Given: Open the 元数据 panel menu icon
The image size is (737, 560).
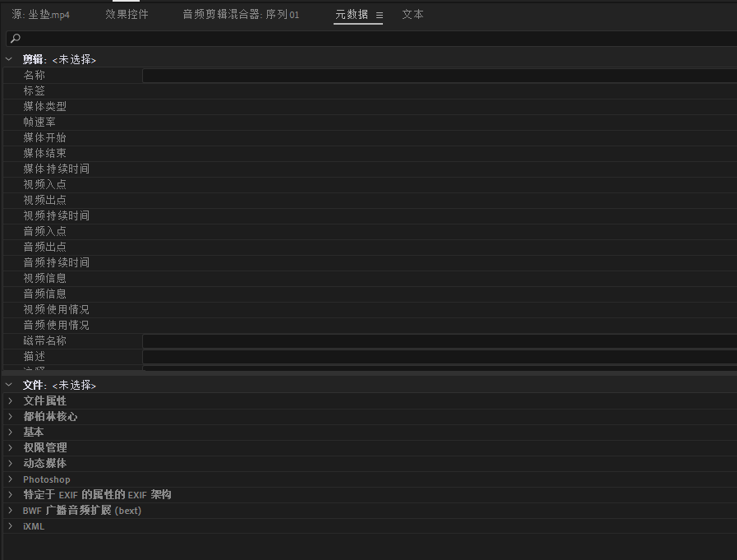Looking at the screenshot, I should point(379,15).
